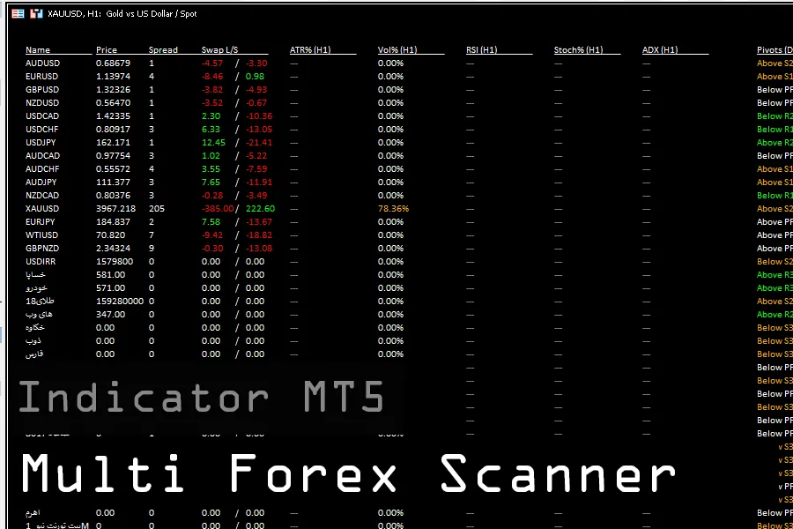Click the WTIUSD price 70.820
793x529 pixels.
pyautogui.click(x=111, y=235)
